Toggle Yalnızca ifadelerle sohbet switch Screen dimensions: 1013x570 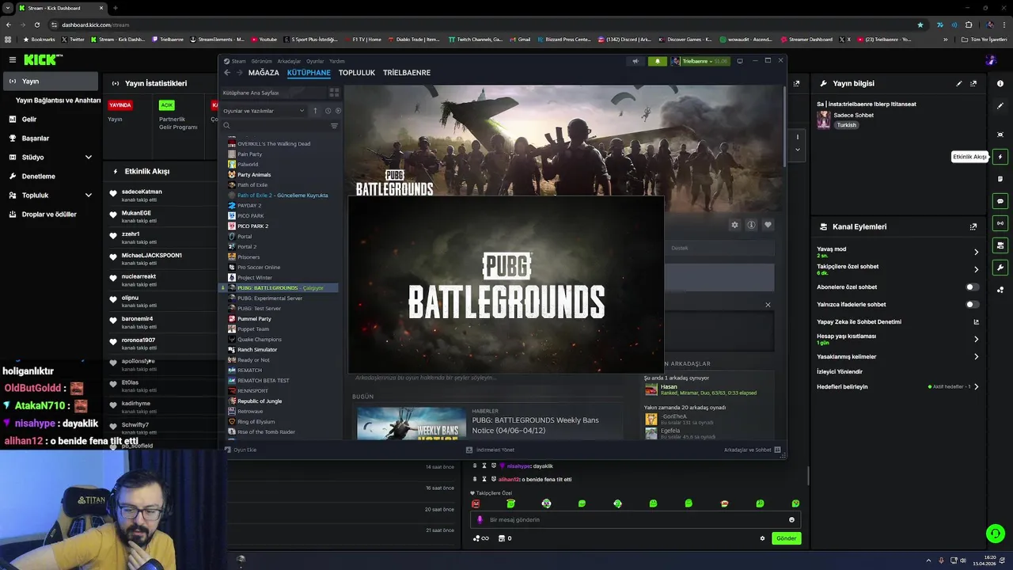tap(972, 304)
